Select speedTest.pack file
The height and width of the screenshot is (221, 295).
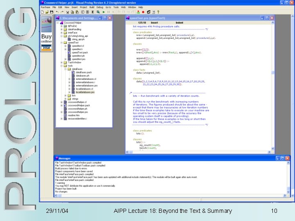(80, 52)
